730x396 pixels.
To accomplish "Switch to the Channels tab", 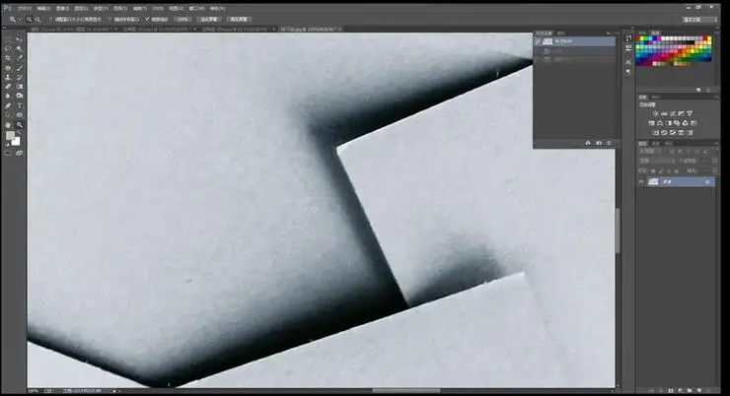I will 656,144.
